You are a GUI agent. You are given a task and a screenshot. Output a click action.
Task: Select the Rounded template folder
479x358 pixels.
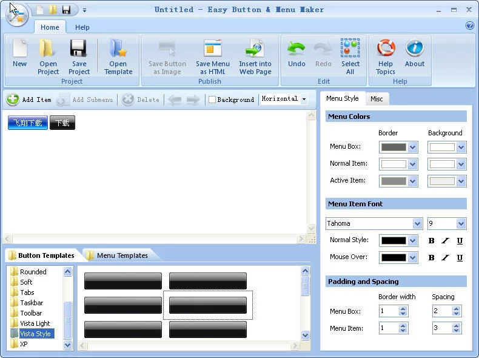click(x=33, y=271)
